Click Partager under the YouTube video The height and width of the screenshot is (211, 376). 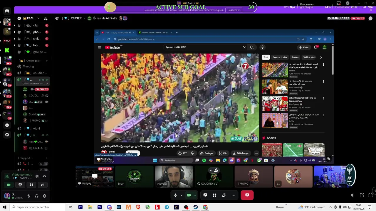[x=207, y=153]
